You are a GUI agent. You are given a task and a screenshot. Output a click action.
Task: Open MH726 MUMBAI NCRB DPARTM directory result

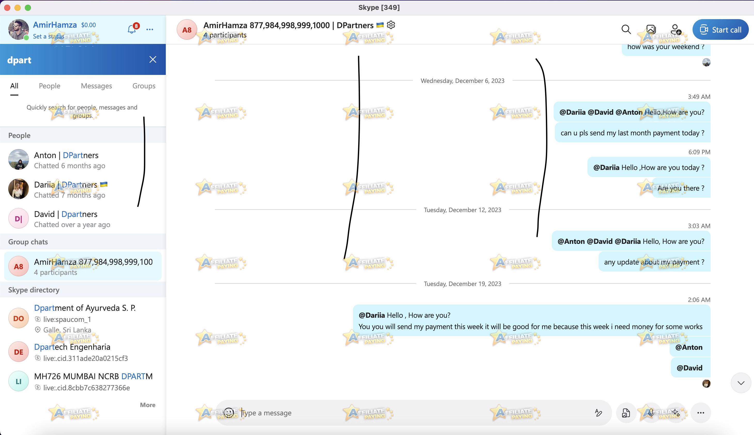click(x=83, y=381)
